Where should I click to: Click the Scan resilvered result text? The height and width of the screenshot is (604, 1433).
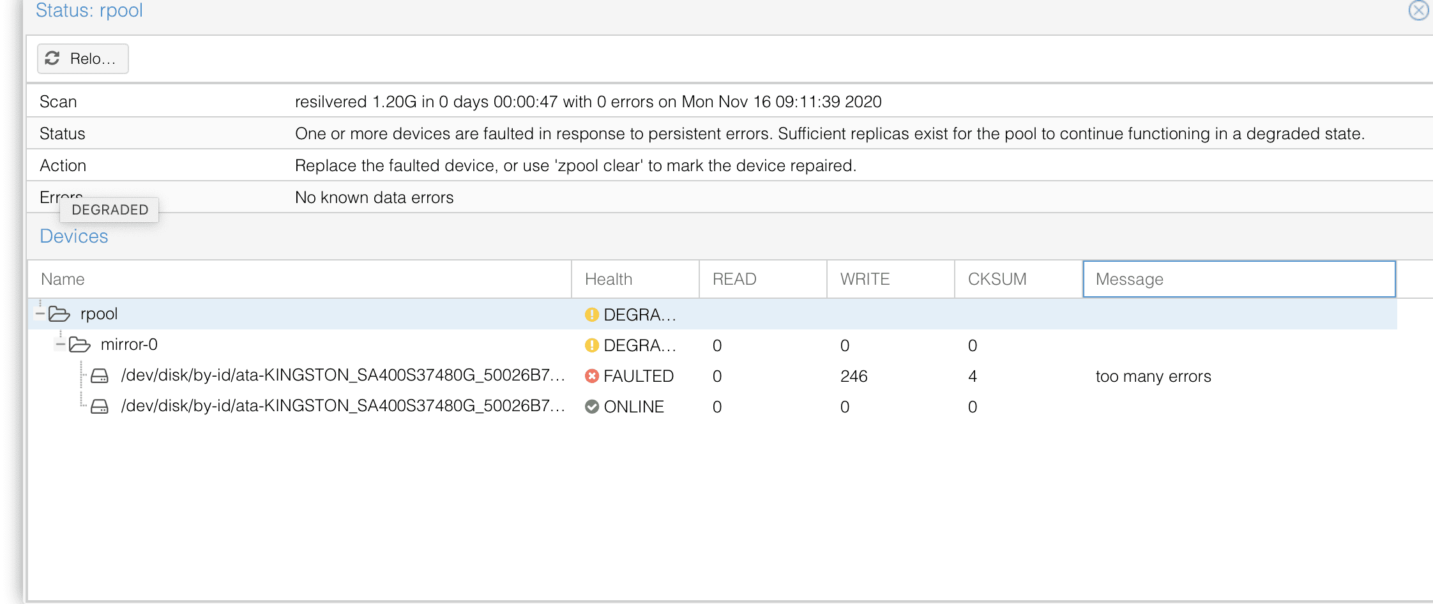(588, 102)
